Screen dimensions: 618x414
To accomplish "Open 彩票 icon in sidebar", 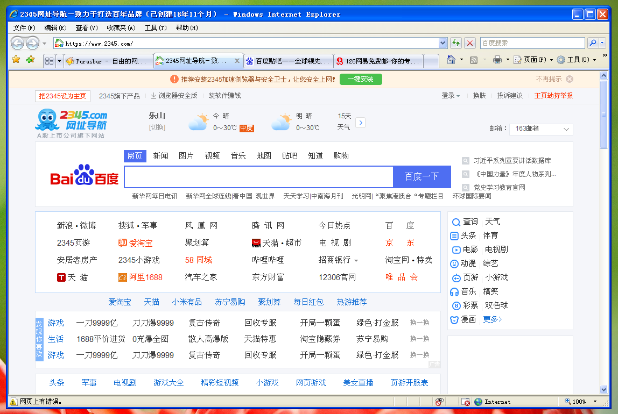I will (456, 306).
